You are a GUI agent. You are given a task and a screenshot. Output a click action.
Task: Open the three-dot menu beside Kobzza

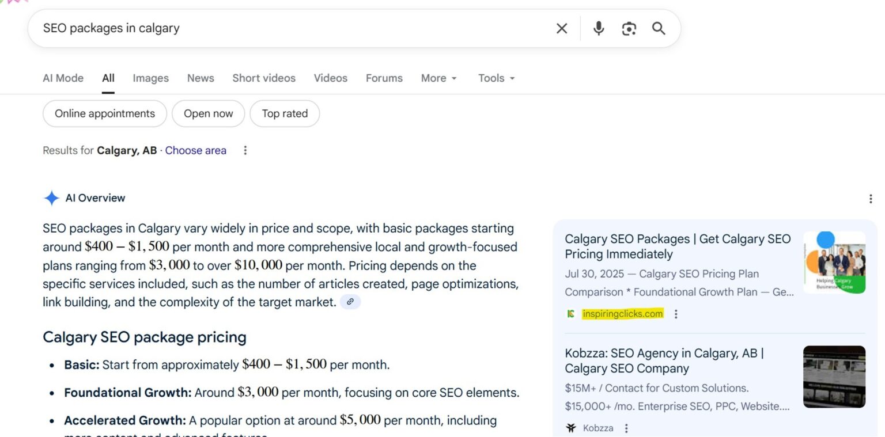pyautogui.click(x=626, y=428)
